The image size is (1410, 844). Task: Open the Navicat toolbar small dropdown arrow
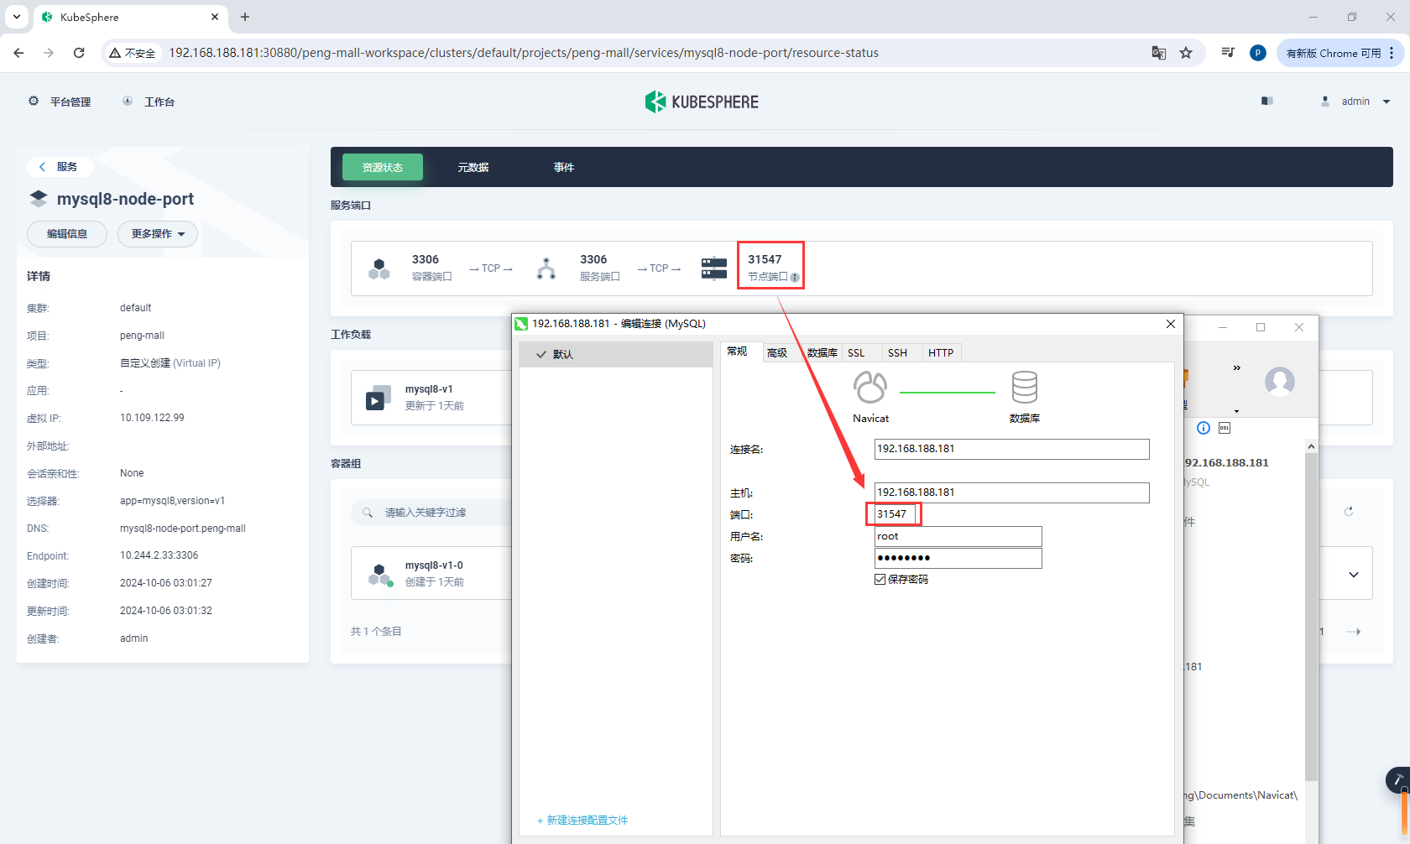pyautogui.click(x=1236, y=411)
